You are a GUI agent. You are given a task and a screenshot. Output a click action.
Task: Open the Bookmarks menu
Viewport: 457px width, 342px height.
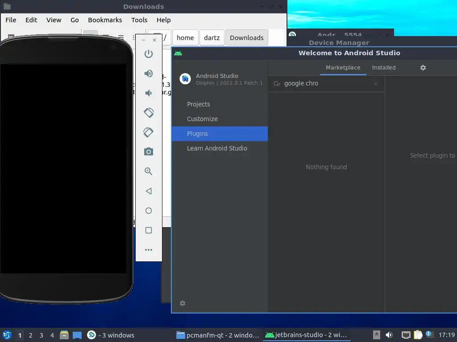click(x=105, y=20)
